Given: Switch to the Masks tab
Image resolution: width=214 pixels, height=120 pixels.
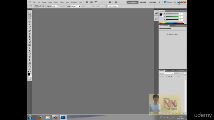Looking at the screenshot, I should point(173,26).
